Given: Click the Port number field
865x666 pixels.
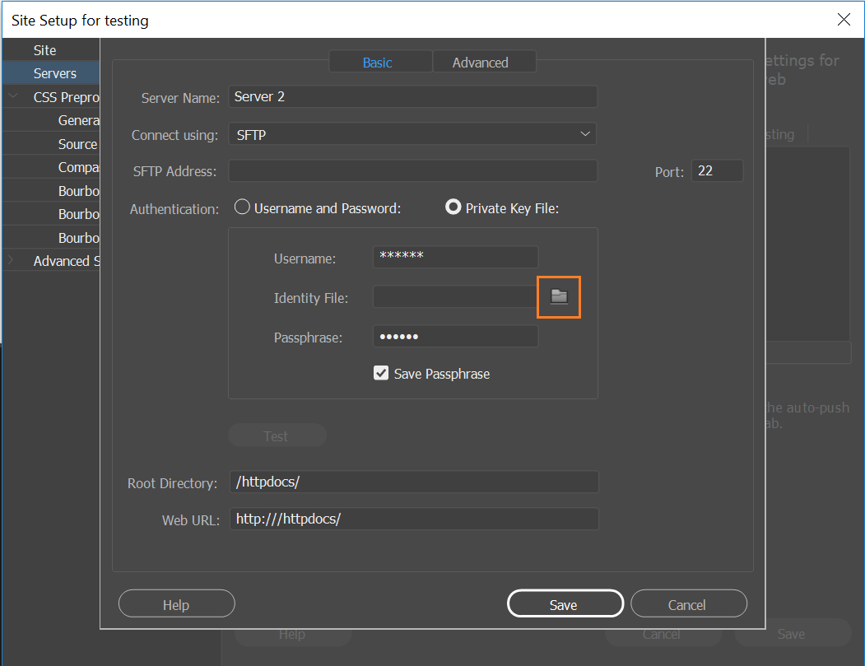Looking at the screenshot, I should pyautogui.click(x=717, y=171).
